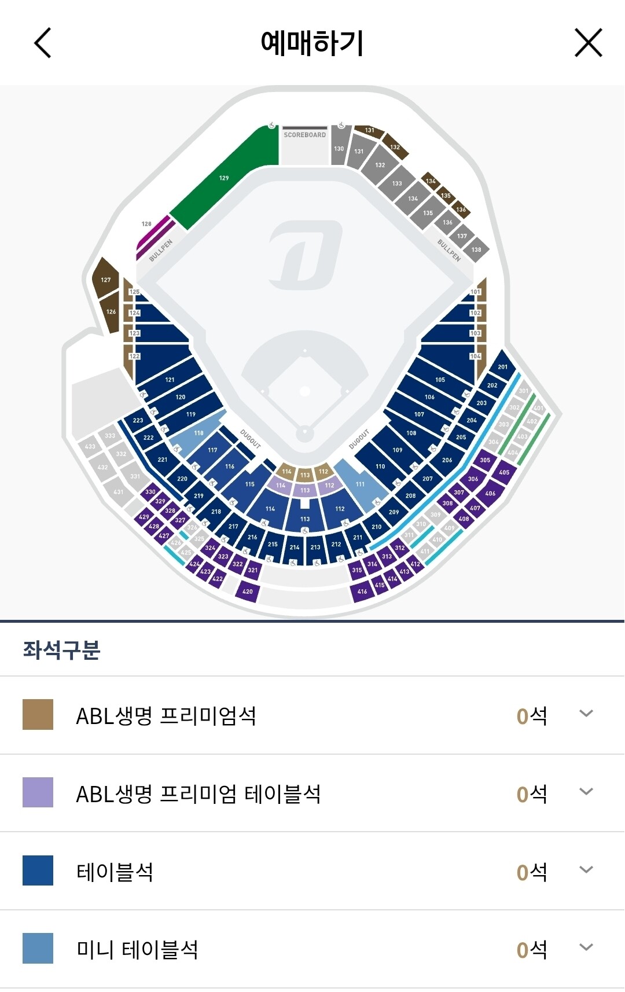Viewport: 625px width, 992px height.
Task: Select the 테이블석 seat category label
Action: [115, 872]
